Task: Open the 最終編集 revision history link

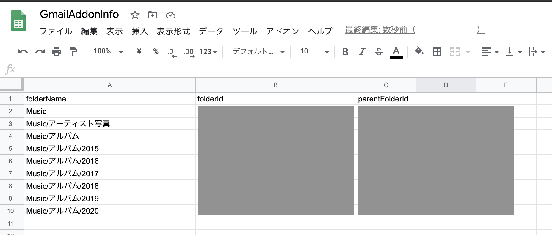Action: click(x=415, y=30)
